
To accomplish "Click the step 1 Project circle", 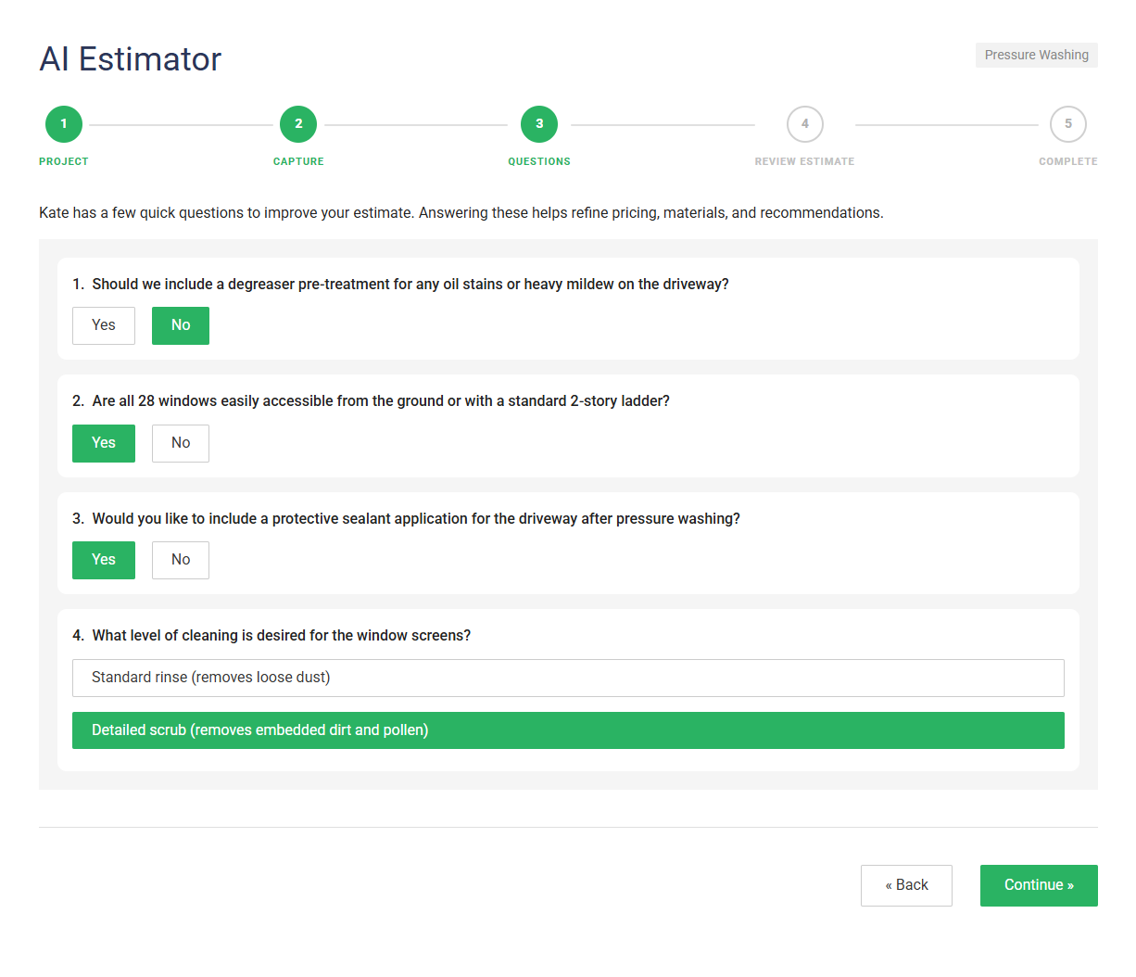I will pyautogui.click(x=64, y=124).
